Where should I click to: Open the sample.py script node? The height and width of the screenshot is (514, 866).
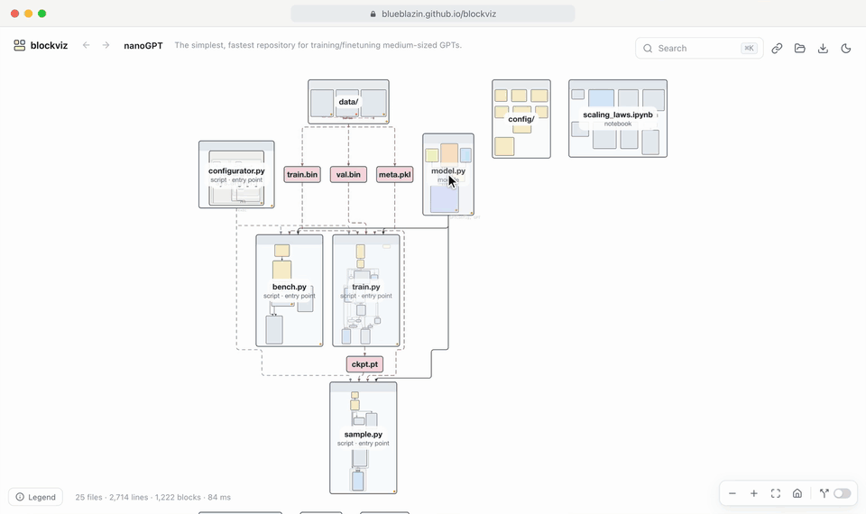pos(364,438)
